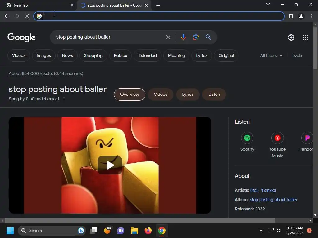Open Lyrics tab in song panel

click(x=188, y=94)
